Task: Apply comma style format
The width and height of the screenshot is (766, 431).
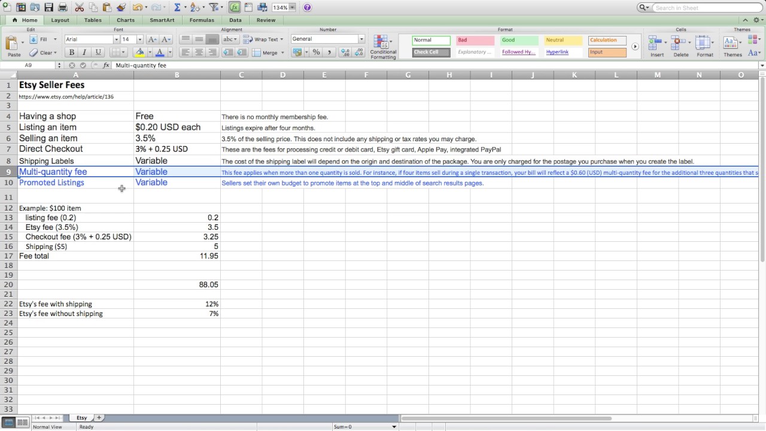Action: point(329,53)
